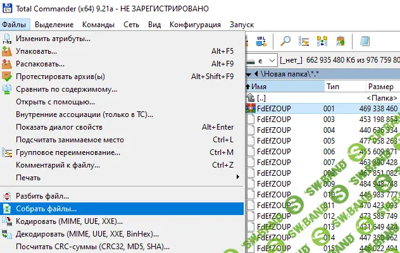
Task: Sort by the Размер column header
Action: click(x=380, y=86)
